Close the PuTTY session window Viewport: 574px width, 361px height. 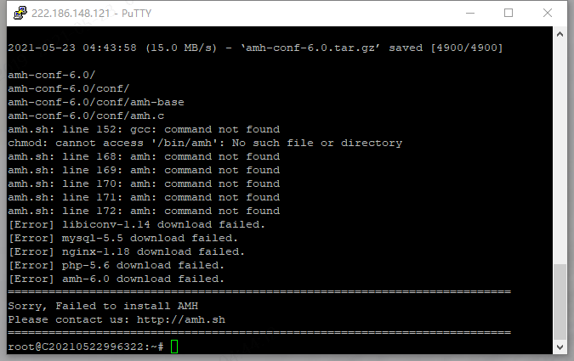548,13
